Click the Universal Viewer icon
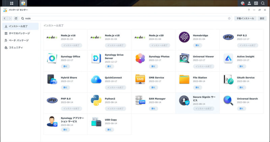This screenshot has height=142, width=270. click(x=184, y=58)
